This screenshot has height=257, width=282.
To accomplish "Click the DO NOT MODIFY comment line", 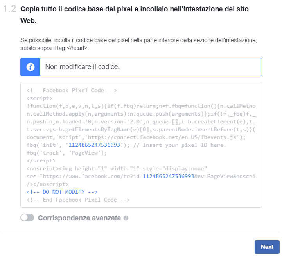I will click(x=62, y=192).
